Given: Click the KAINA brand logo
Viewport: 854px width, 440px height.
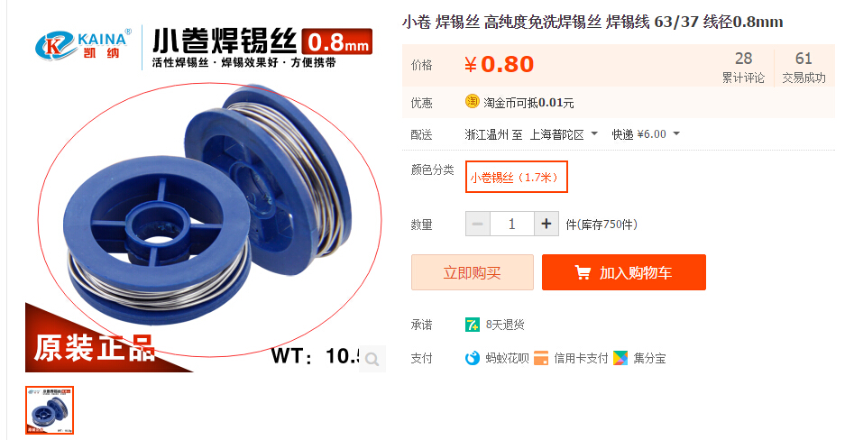Looking at the screenshot, I should tap(84, 45).
